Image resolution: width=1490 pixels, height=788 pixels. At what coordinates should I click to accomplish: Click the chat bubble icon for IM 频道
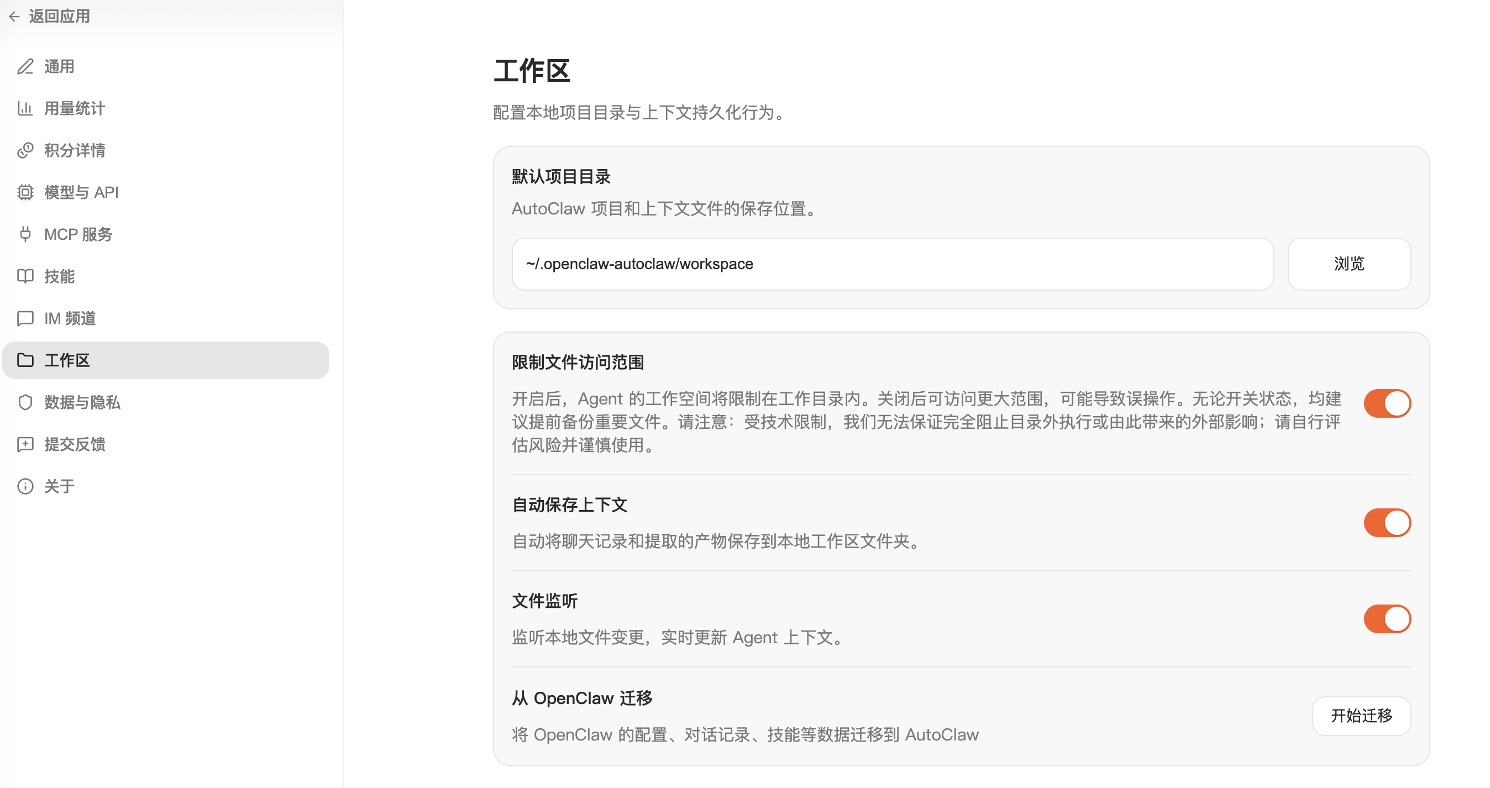pos(25,318)
